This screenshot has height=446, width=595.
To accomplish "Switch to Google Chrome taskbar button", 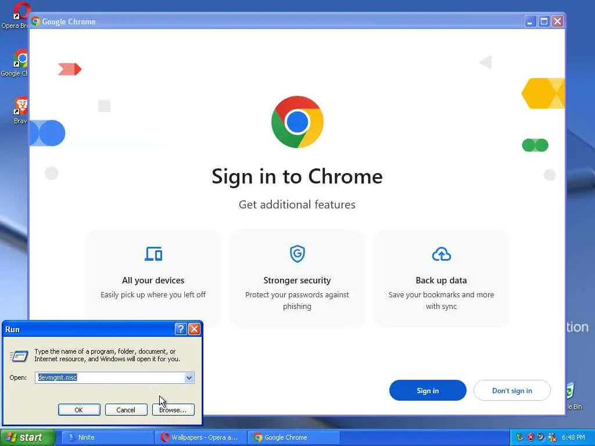I will tap(293, 437).
